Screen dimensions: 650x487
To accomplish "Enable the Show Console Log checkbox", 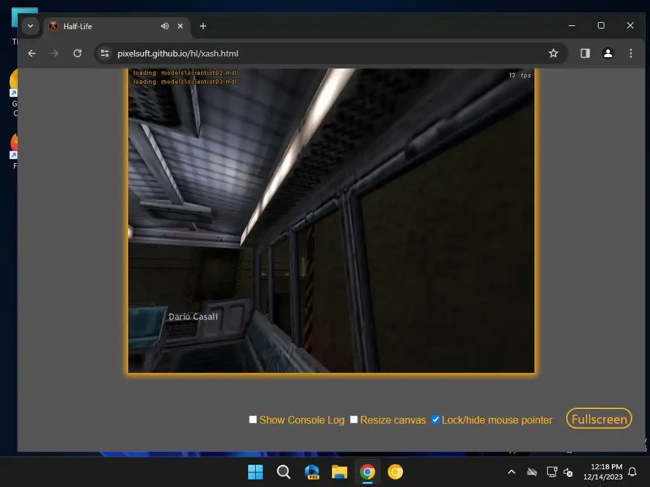I will 253,420.
